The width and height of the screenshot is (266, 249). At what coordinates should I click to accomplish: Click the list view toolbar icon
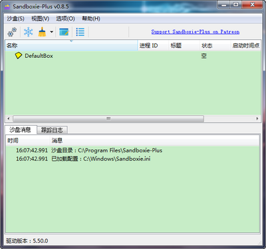tap(80, 32)
